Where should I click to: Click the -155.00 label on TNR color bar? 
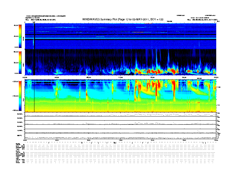15,110
